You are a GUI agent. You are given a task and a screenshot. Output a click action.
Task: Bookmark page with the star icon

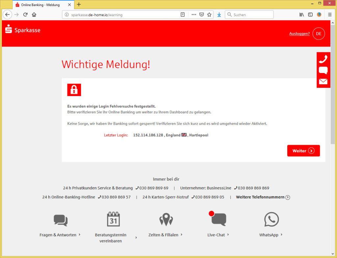click(209, 15)
